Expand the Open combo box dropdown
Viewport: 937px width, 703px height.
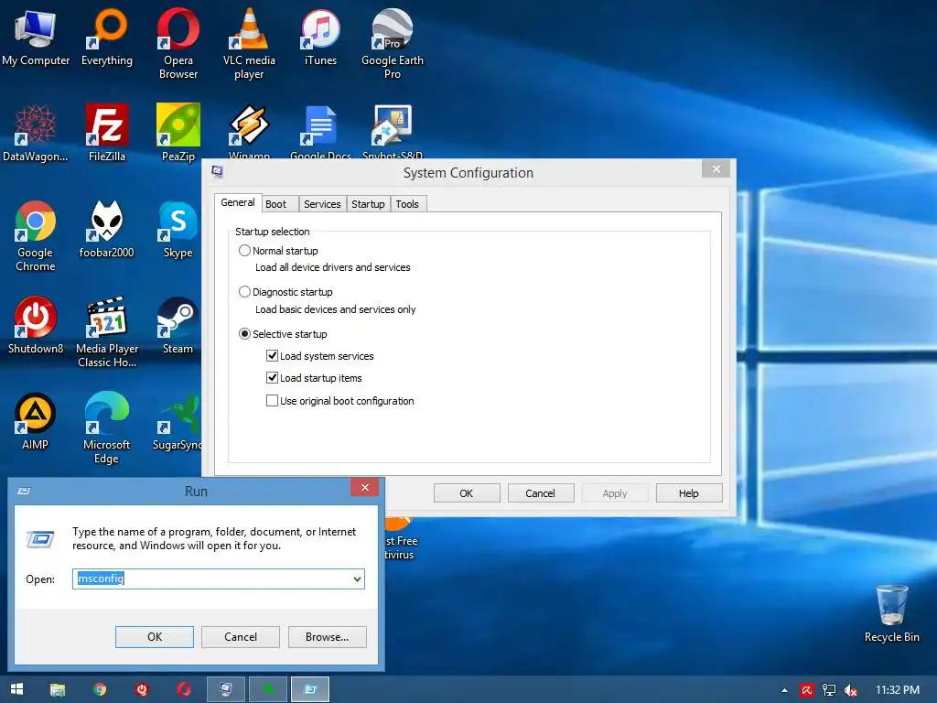(x=357, y=579)
